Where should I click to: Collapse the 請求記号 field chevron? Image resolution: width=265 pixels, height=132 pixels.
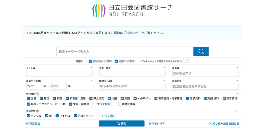(237, 81)
